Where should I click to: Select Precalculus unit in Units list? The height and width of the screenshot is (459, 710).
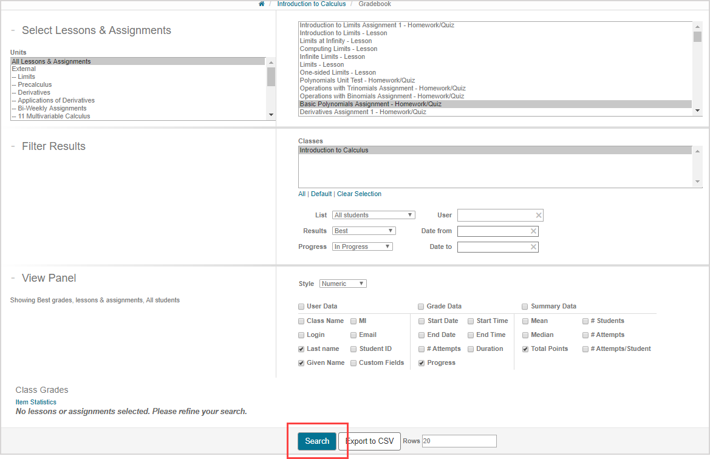[x=35, y=85]
